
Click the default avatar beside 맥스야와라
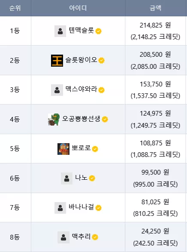click(57, 90)
